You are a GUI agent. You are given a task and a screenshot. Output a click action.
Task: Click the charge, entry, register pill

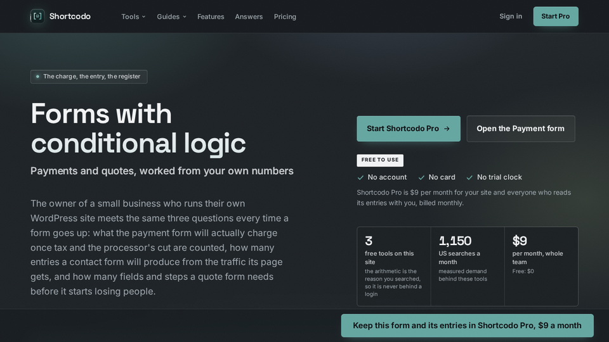point(89,77)
